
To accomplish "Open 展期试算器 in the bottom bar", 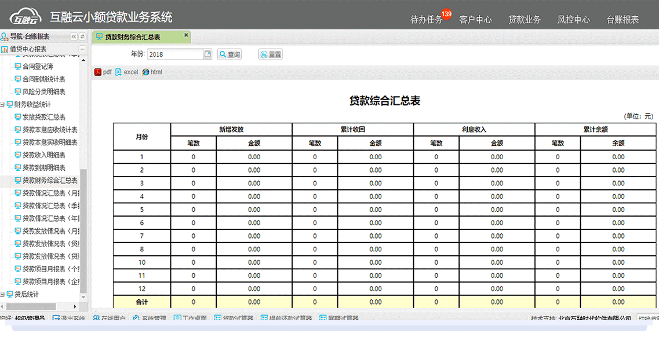I will [x=338, y=318].
